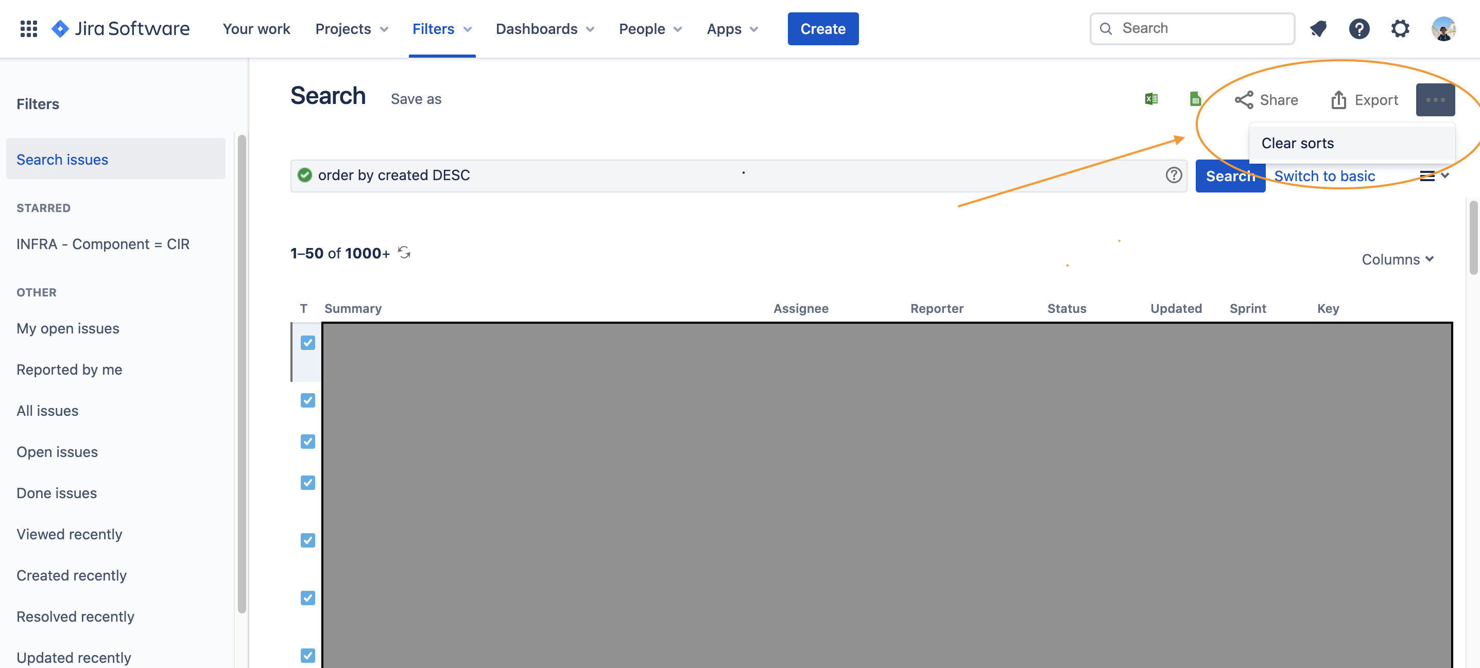Viewport: 1480px width, 668px height.
Task: Uncheck the second issue row checkbox
Action: tap(308, 400)
